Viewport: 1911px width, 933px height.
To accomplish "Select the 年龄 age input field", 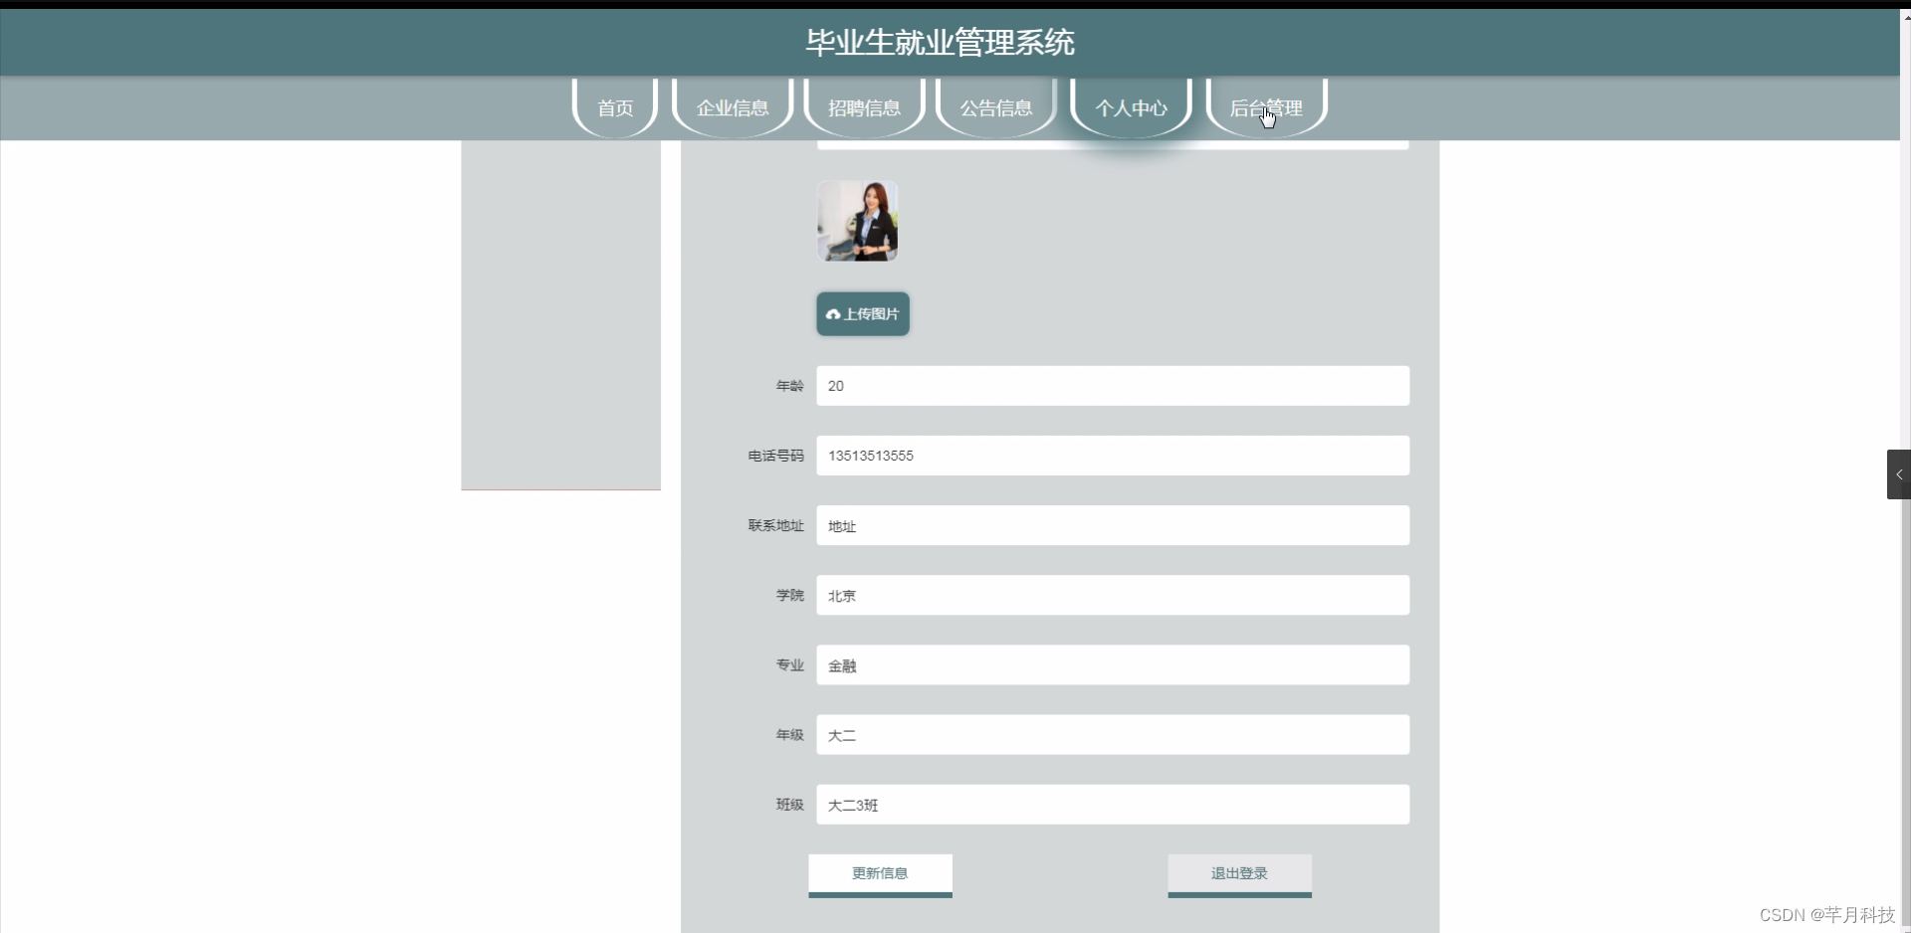I will (x=1111, y=386).
